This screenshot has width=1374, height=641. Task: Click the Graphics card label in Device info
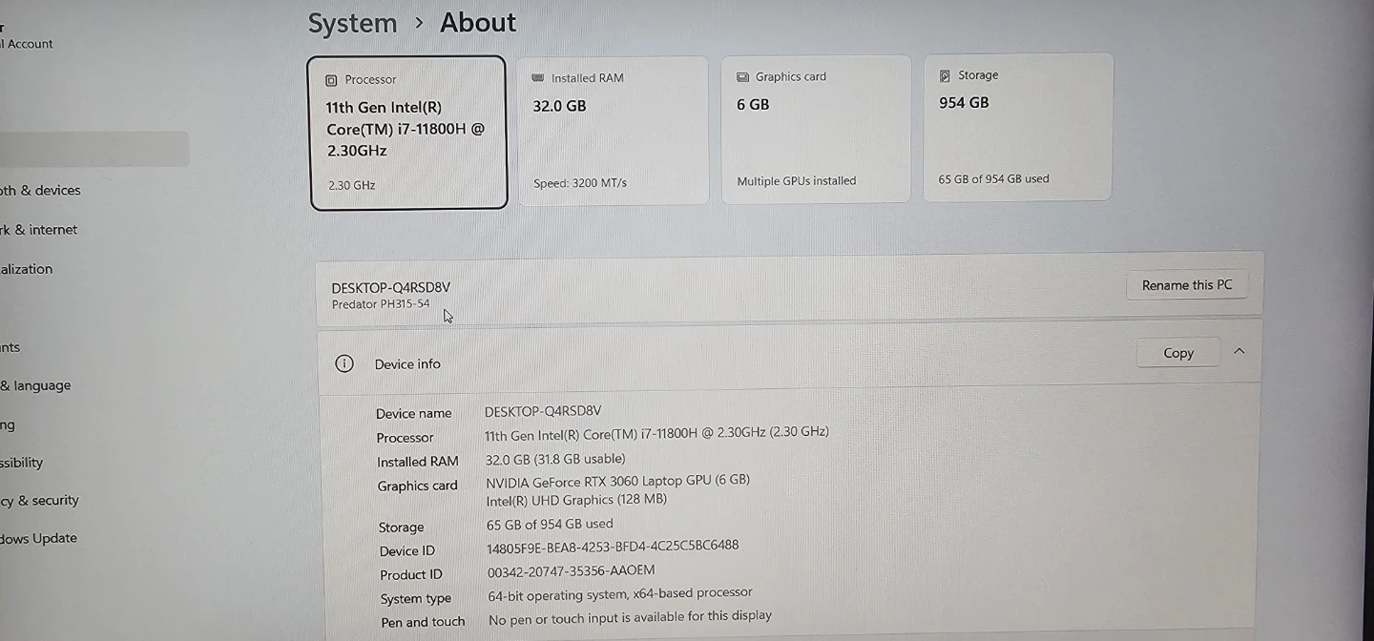coord(417,486)
